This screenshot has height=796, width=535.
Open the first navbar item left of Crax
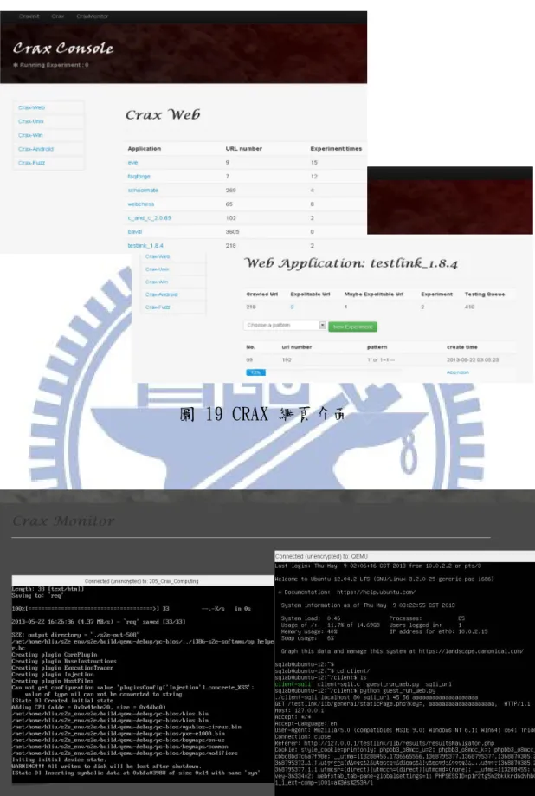coord(29,16)
